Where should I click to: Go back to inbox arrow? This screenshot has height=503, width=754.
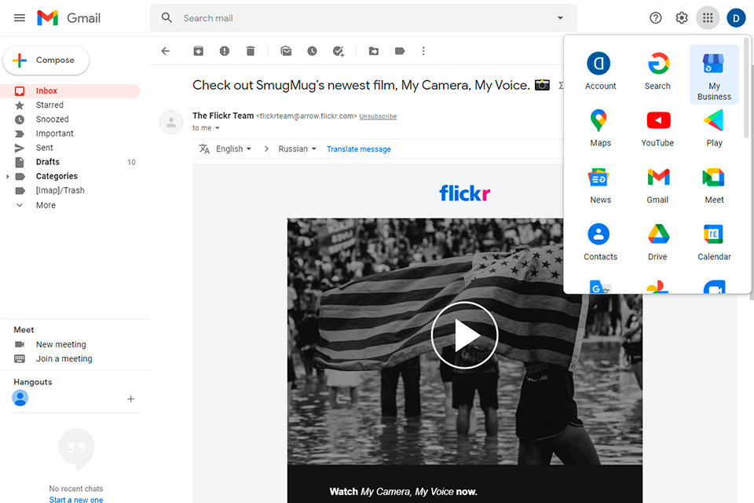166,51
